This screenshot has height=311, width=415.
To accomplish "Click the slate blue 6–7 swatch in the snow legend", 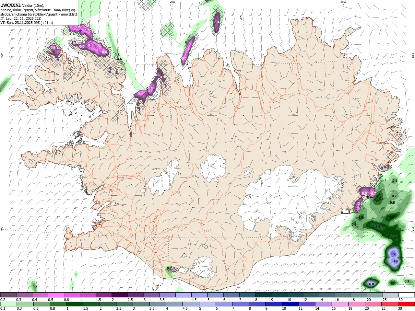I will [x=231, y=295].
